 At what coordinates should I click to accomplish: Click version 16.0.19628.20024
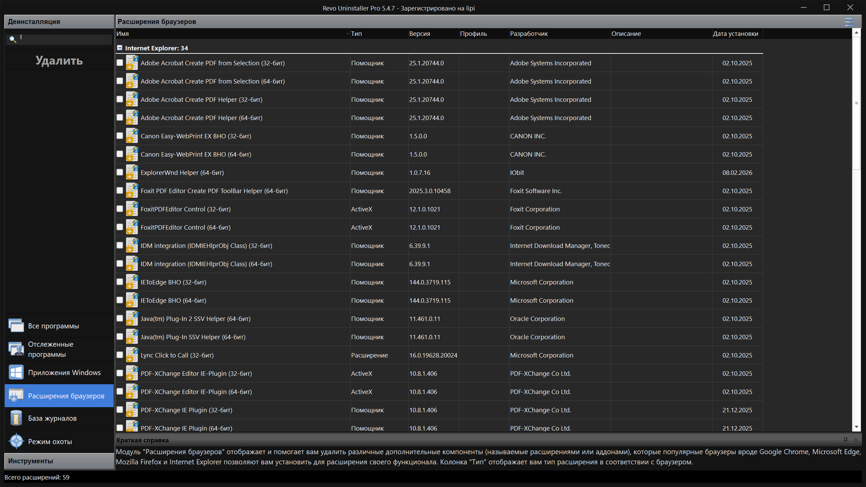[x=433, y=355]
